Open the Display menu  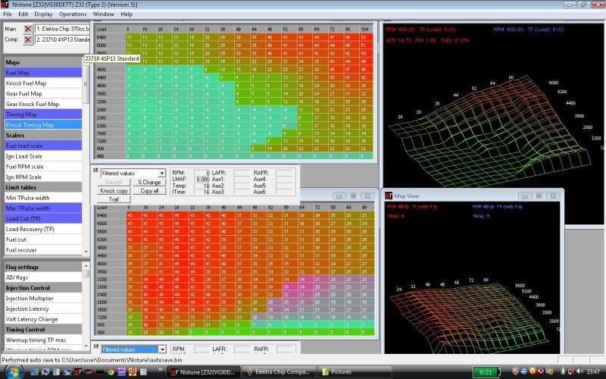[x=43, y=14]
